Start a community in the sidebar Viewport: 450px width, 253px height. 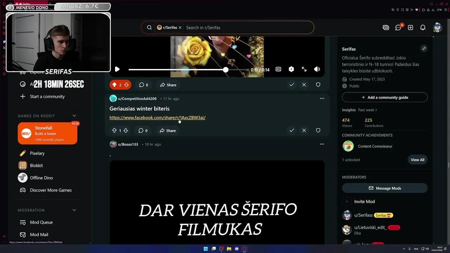(x=47, y=97)
